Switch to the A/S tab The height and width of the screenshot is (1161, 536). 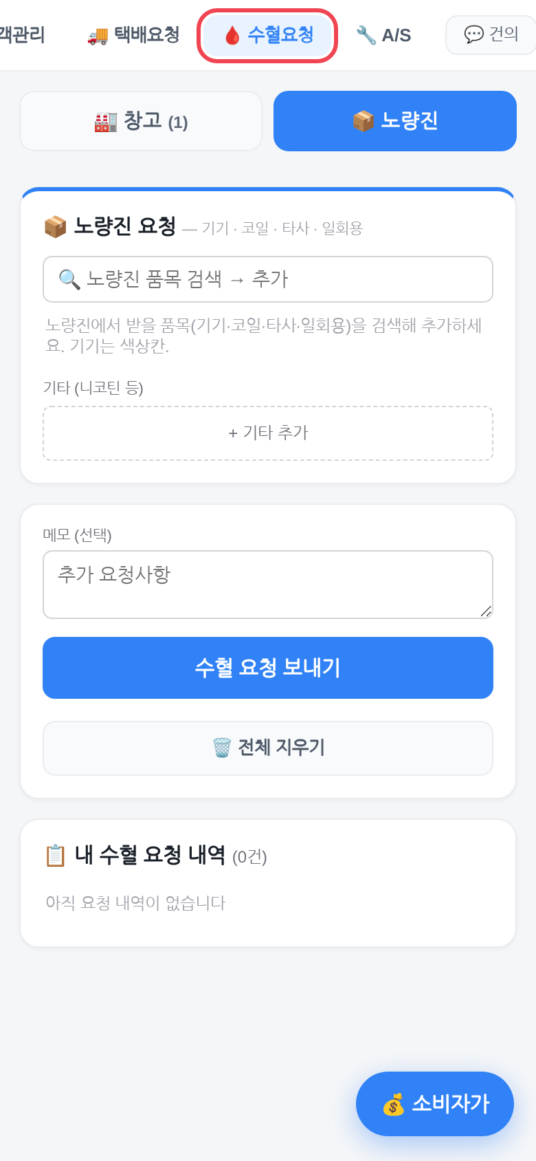(x=383, y=35)
